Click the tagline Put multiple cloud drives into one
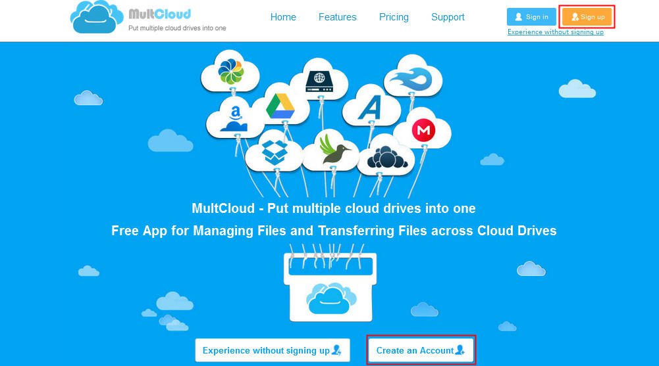 (177, 28)
